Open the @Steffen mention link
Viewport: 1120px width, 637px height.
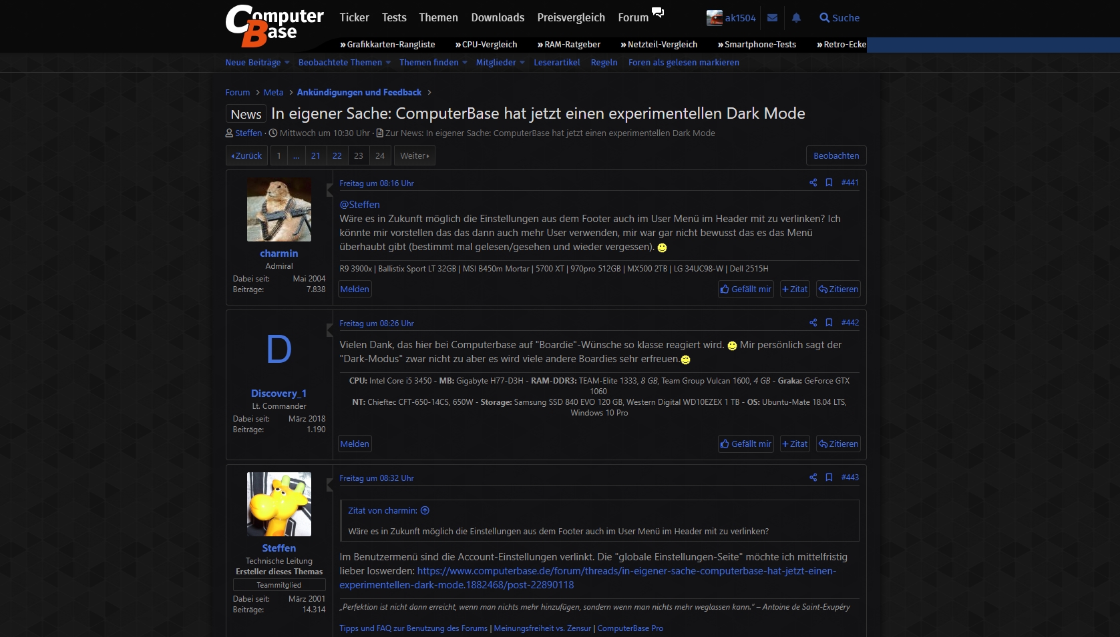coord(359,205)
